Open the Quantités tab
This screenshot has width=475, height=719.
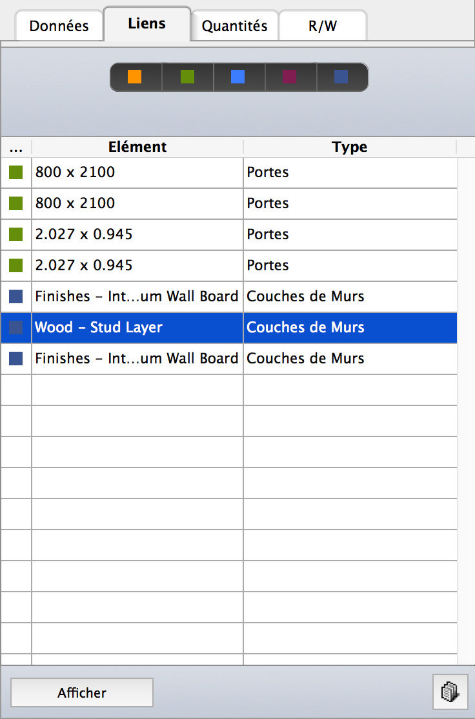(235, 26)
